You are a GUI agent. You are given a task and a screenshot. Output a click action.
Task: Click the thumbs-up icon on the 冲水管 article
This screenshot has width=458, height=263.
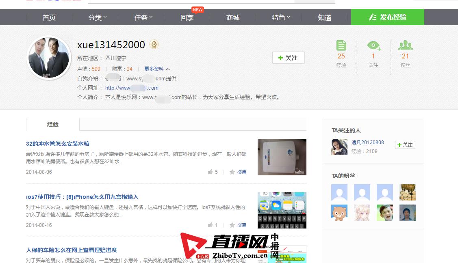tap(210, 172)
